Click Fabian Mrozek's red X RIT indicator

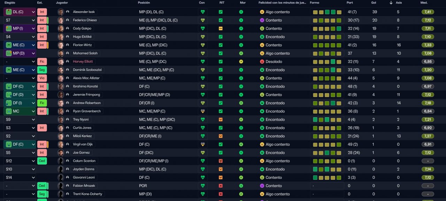pyautogui.click(x=221, y=186)
